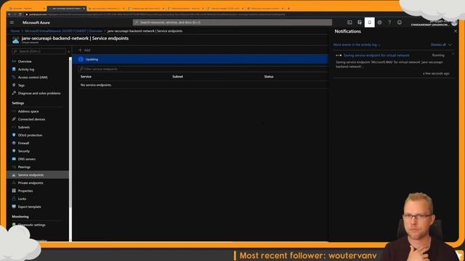
Task: Open Overview in sidebar
Action: (x=25, y=62)
